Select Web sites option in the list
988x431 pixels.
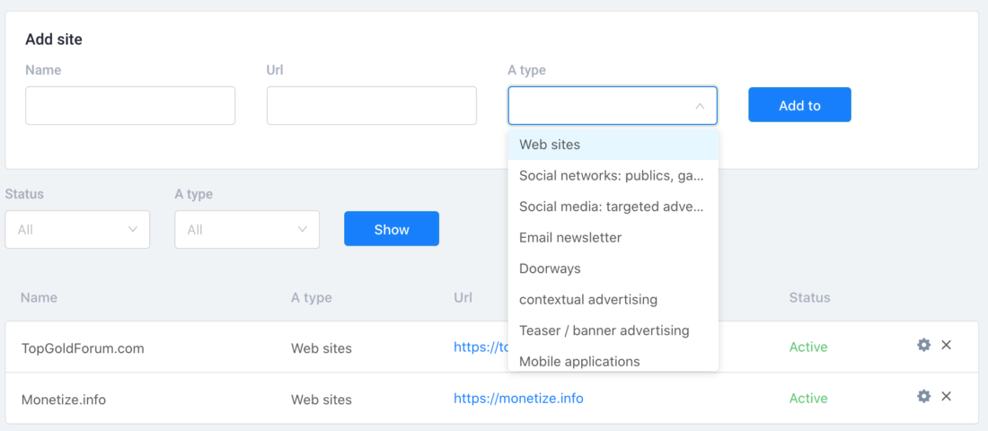pyautogui.click(x=613, y=145)
